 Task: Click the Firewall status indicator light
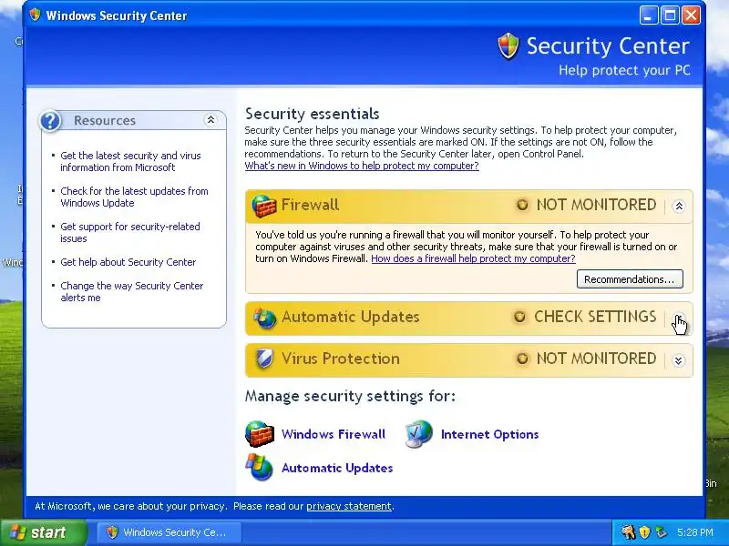522,205
